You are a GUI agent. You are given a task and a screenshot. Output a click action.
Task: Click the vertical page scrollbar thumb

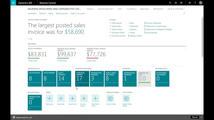click(202, 37)
